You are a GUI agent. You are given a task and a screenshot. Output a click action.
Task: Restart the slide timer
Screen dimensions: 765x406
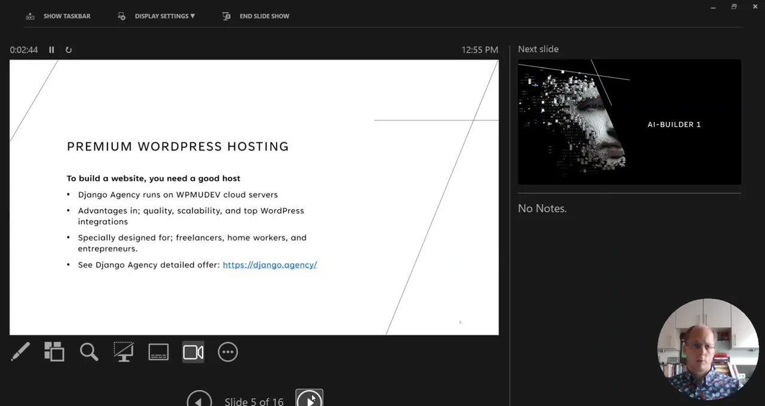[x=69, y=50]
